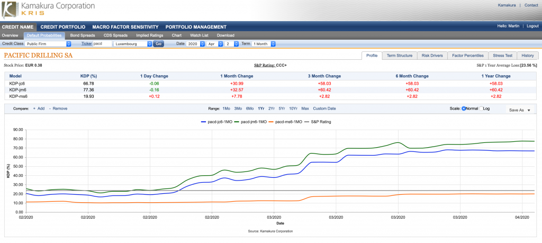Switch to the Stress Test tab
Image resolution: width=542 pixels, height=243 pixels.
503,56
